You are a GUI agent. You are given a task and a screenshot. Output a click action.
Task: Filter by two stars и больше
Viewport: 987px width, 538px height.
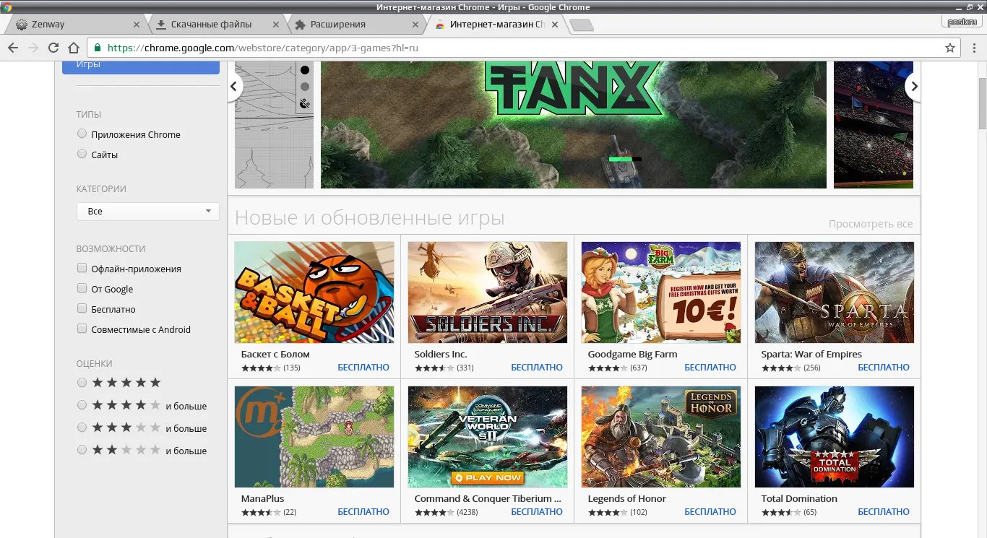click(x=82, y=450)
